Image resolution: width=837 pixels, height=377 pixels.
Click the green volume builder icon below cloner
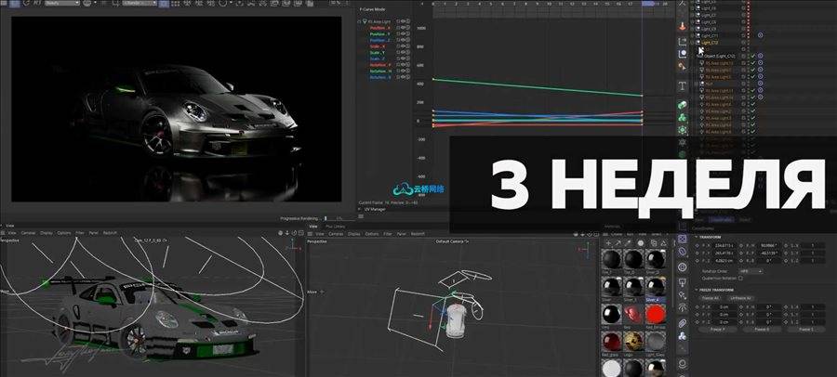[x=683, y=130]
